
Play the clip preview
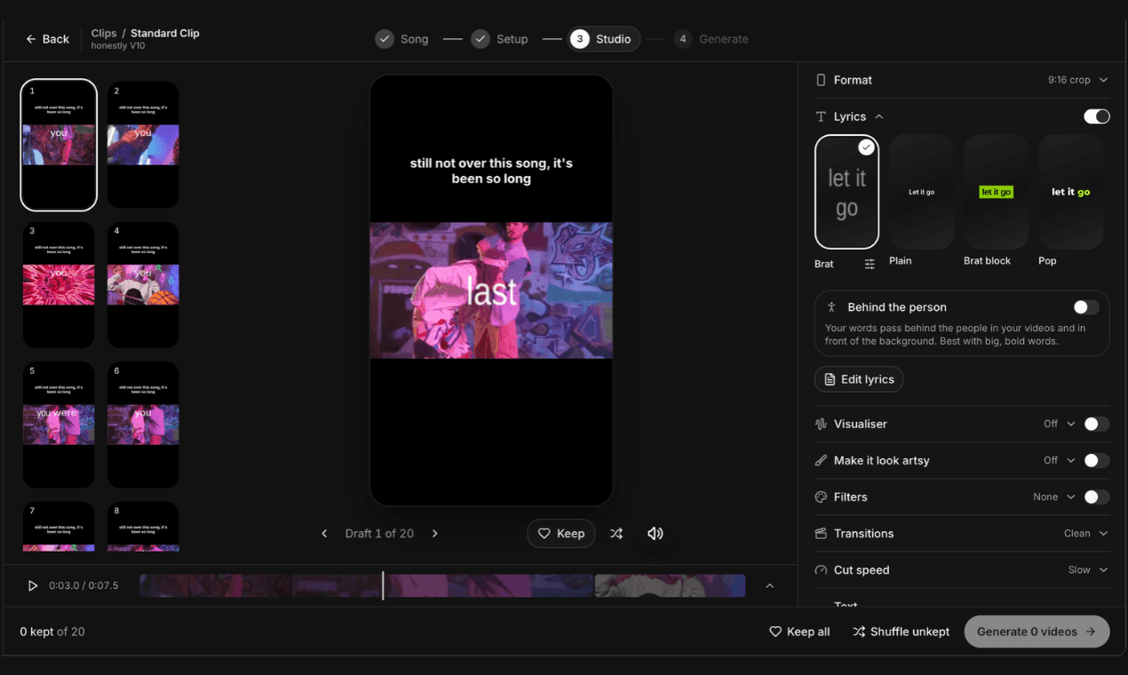click(33, 586)
